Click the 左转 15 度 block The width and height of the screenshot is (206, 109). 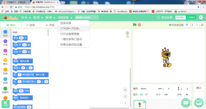[x=22, y=52]
